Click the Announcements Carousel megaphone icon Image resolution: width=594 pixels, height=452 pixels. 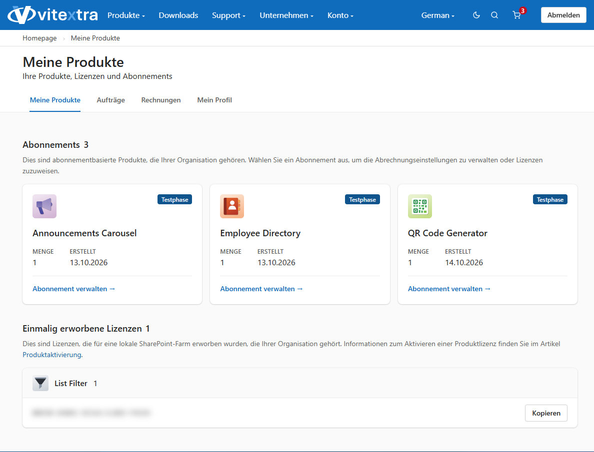click(x=44, y=206)
